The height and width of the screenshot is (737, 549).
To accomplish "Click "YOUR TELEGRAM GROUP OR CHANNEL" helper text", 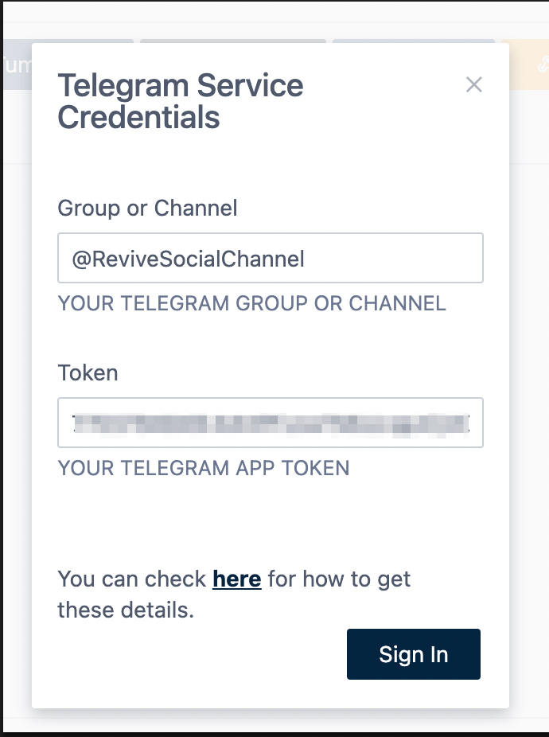I will pos(251,303).
